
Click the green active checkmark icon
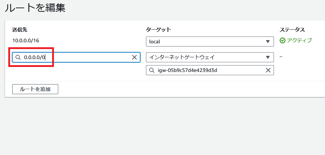[283, 41]
